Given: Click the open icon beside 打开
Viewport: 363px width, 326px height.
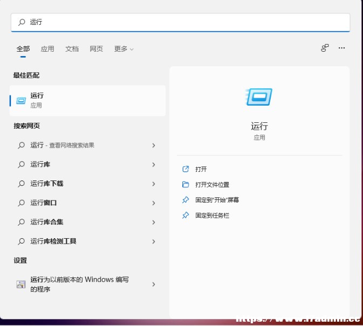Looking at the screenshot, I should coord(186,169).
